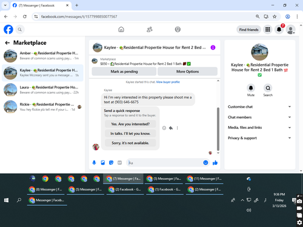
Task: Expand Privacy & support section
Action: tap(259, 138)
